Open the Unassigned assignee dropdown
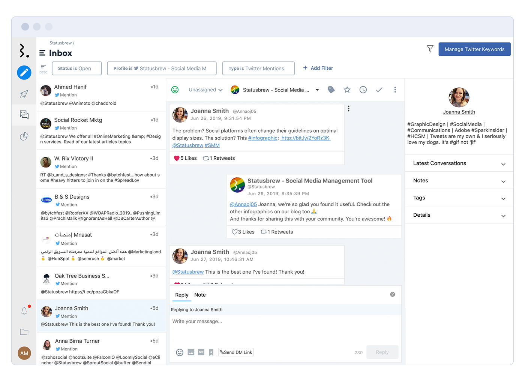This screenshot has width=525, height=382. (205, 90)
